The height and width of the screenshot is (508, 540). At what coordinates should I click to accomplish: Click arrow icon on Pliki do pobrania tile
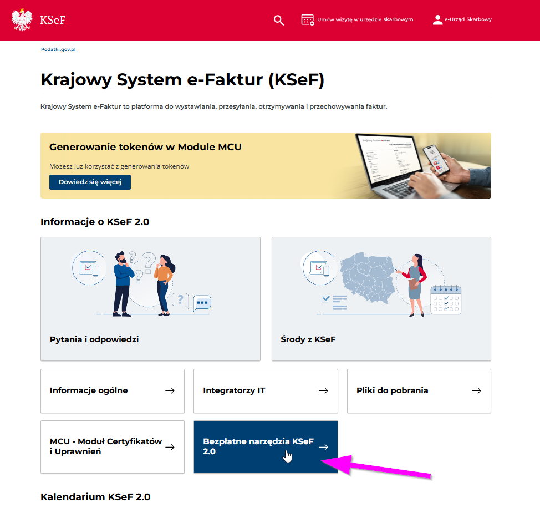pos(476,390)
